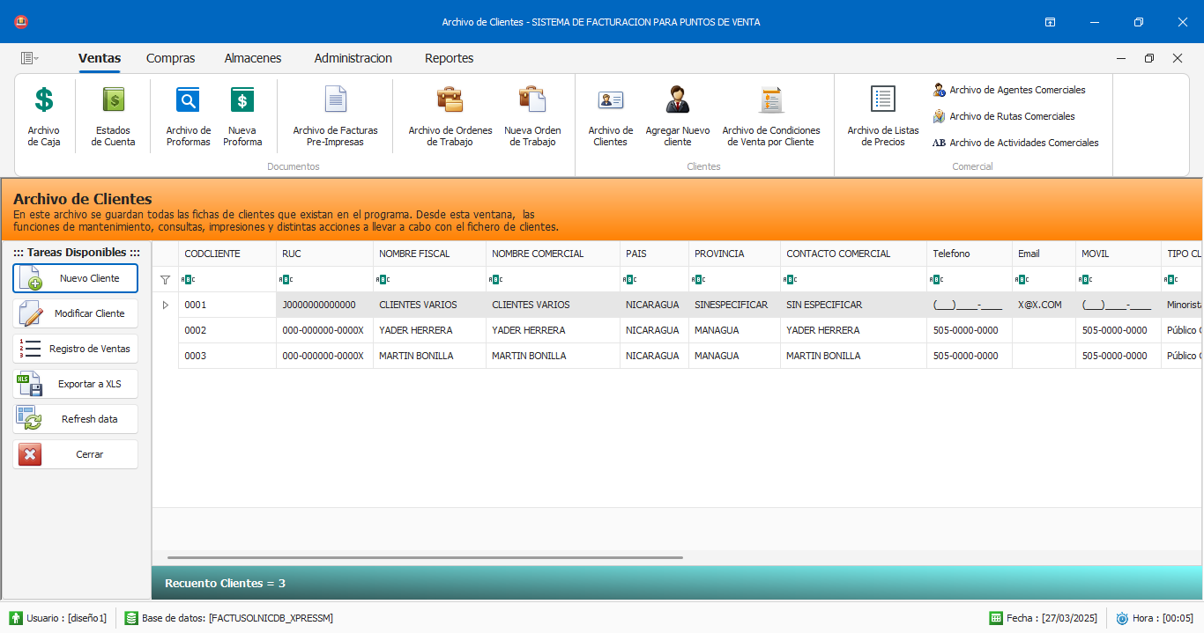1204x633 pixels.
Task: Open Archivo de Actividades Comerciales
Action: [x=1015, y=143]
